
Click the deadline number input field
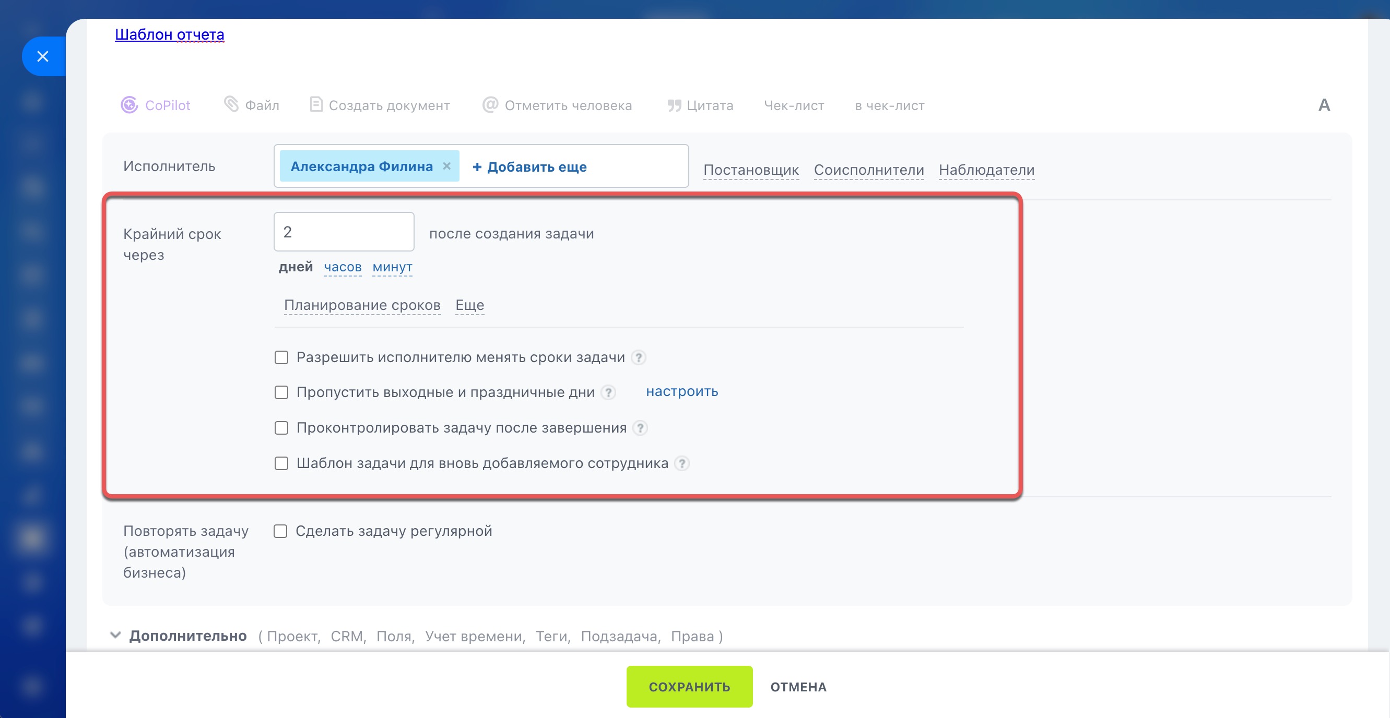tap(344, 232)
